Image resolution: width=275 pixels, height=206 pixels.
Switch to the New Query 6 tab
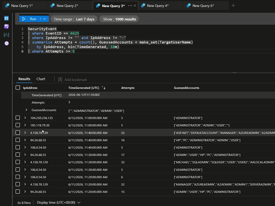[x=206, y=5]
